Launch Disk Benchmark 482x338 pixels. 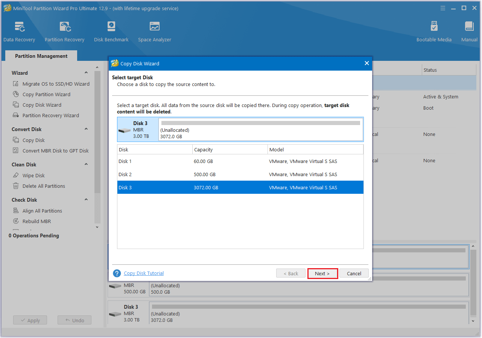(x=111, y=32)
